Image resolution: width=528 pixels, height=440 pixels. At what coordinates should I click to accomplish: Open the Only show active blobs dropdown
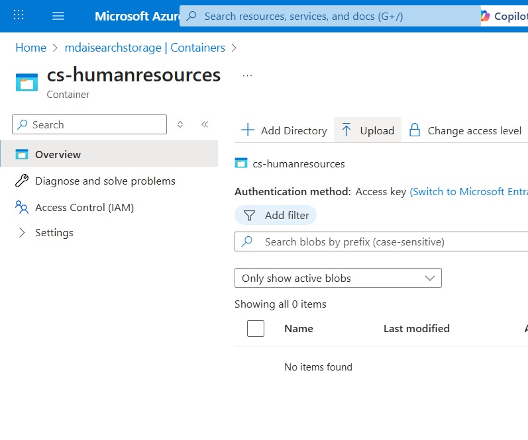click(338, 278)
